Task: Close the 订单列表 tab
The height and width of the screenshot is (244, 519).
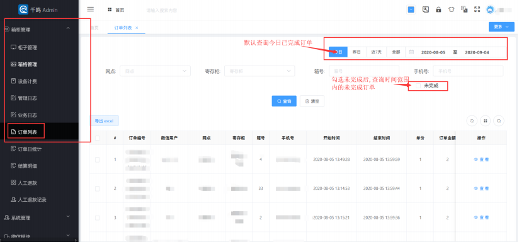Action: 137,28
